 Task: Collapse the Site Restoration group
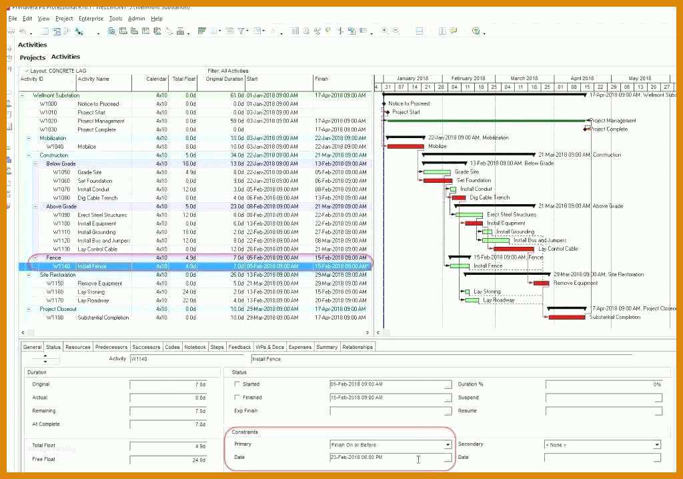29,275
